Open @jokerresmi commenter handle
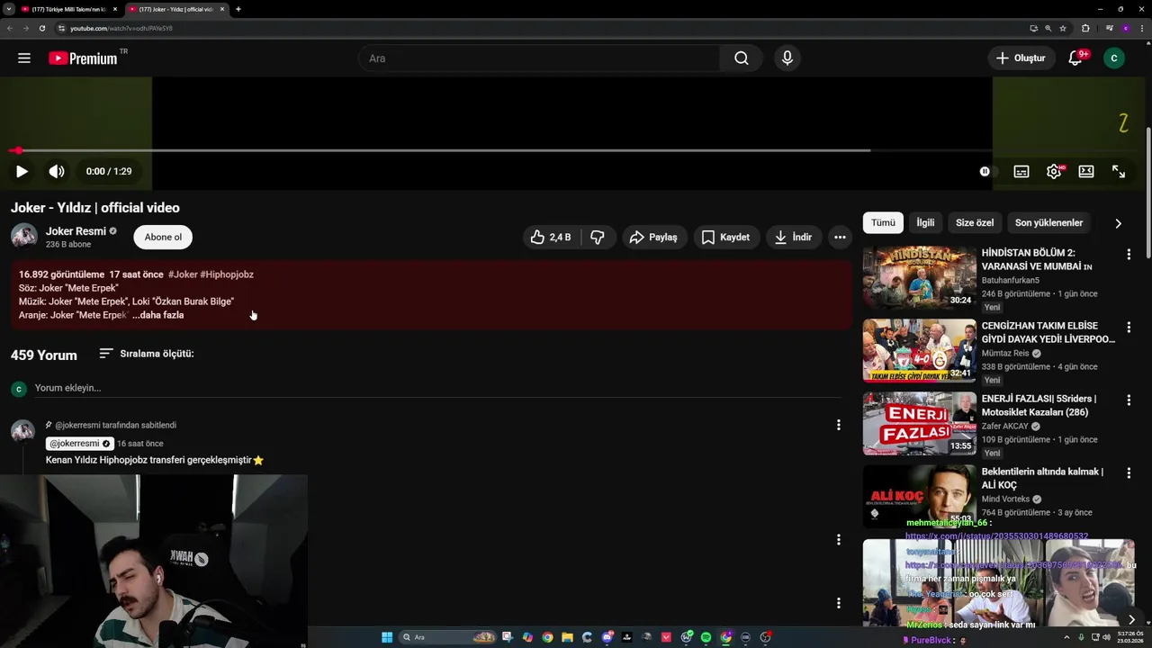The height and width of the screenshot is (648, 1152). point(80,444)
